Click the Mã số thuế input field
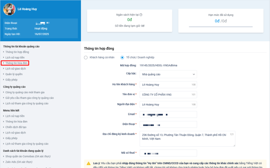The width and height of the screenshot is (270, 168). click(168, 153)
